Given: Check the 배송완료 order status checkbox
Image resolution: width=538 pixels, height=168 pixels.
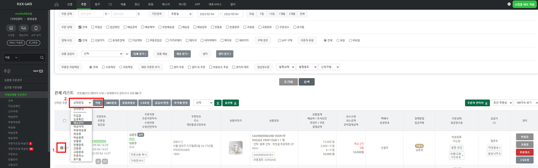Looking at the screenshot, I should pos(195,27).
